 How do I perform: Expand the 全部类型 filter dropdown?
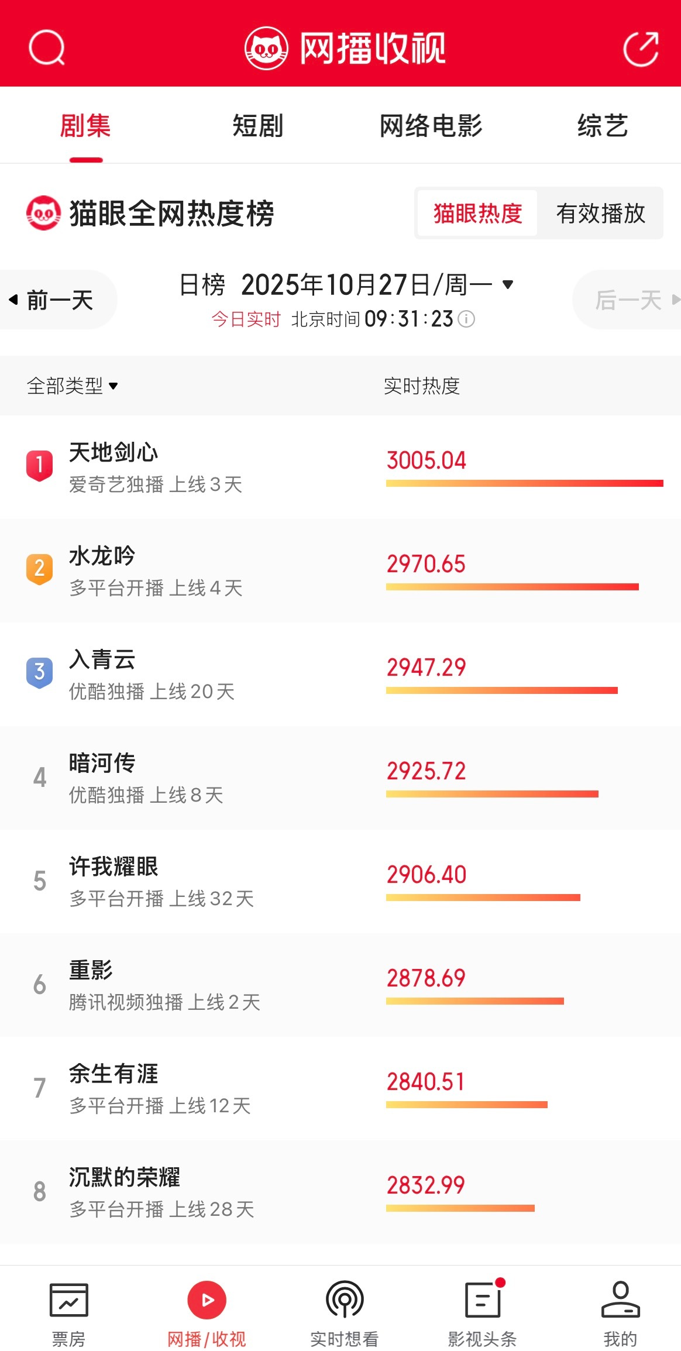coord(72,386)
